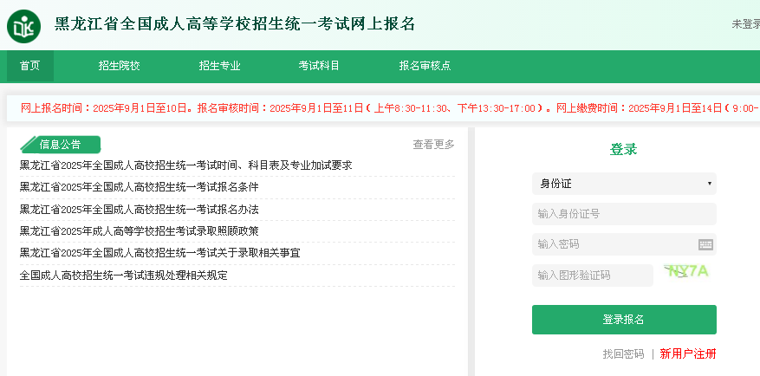Viewport: 760px width, 376px height.
Task: Open the 身份证 ID type dropdown
Action: pyautogui.click(x=624, y=184)
